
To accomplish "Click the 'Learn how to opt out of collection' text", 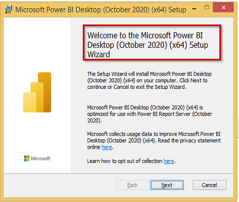I will tap(125, 161).
